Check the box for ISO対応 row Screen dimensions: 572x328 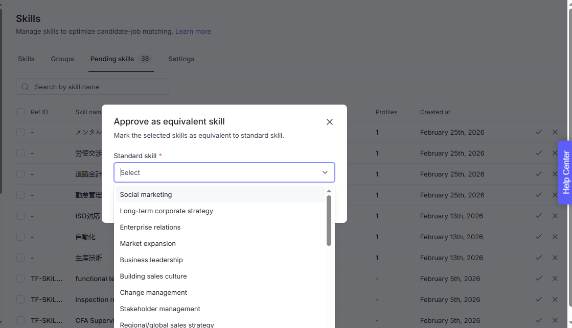20,216
